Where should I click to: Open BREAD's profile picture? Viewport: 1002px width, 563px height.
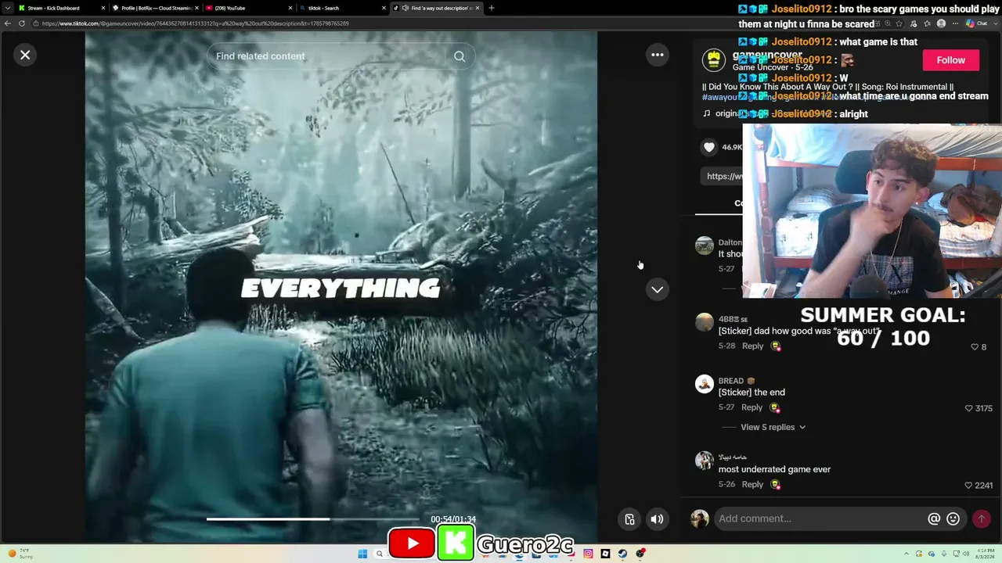[x=705, y=384]
